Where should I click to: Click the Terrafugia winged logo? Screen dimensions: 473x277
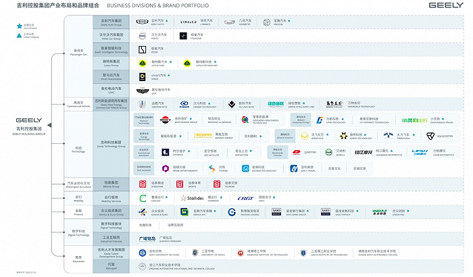[389, 136]
